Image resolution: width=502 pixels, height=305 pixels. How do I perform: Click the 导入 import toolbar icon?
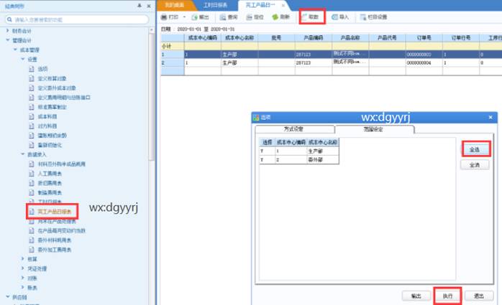(339, 17)
